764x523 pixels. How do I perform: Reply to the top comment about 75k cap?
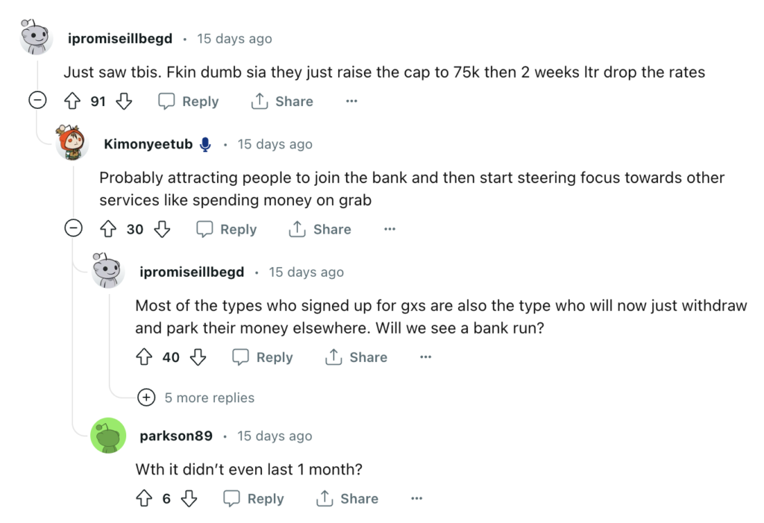coord(189,101)
